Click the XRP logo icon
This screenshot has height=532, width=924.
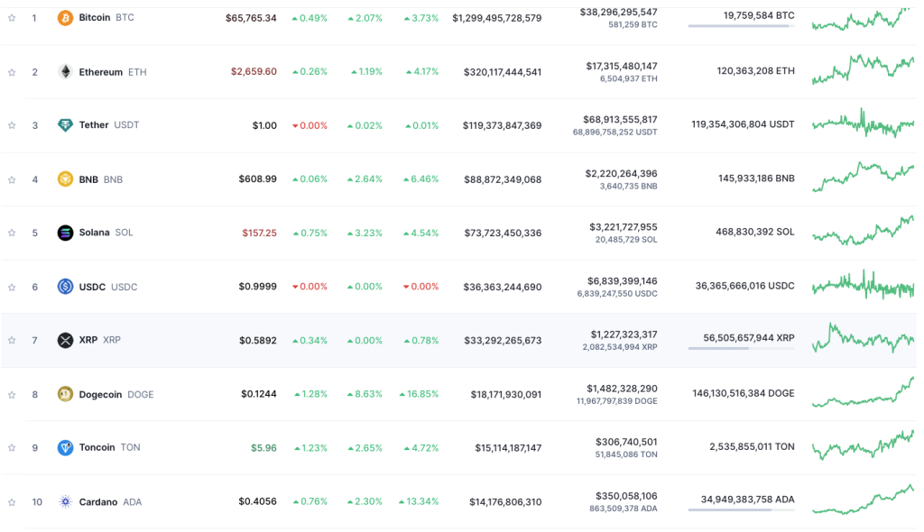tap(65, 340)
